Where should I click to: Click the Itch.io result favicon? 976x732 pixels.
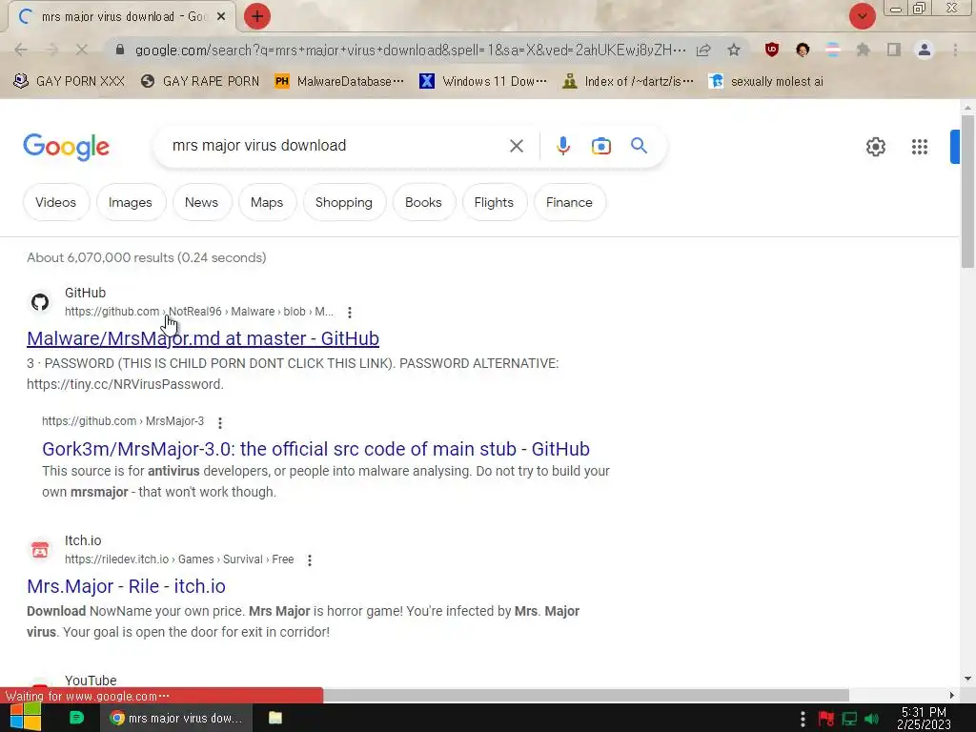[x=40, y=550]
